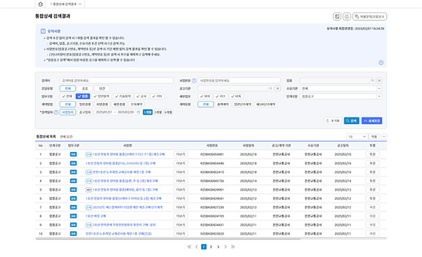Toggle 기타 checkbox in 업무구분

point(157,96)
